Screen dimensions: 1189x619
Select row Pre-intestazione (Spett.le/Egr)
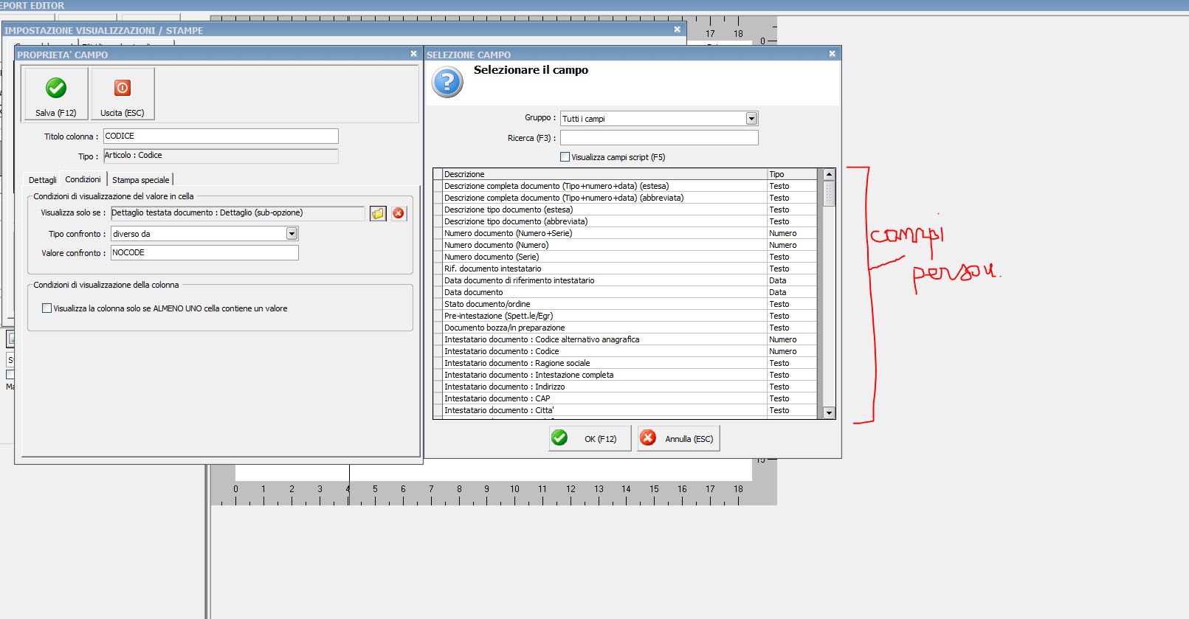point(626,316)
